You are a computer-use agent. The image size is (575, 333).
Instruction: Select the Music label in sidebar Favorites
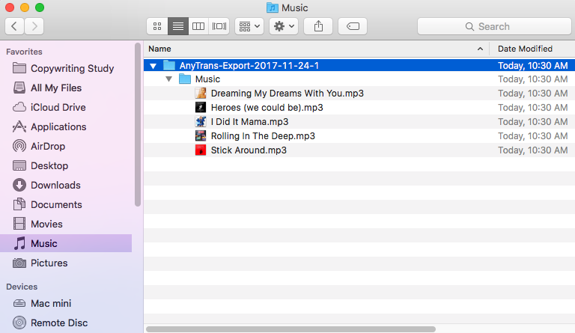click(44, 243)
